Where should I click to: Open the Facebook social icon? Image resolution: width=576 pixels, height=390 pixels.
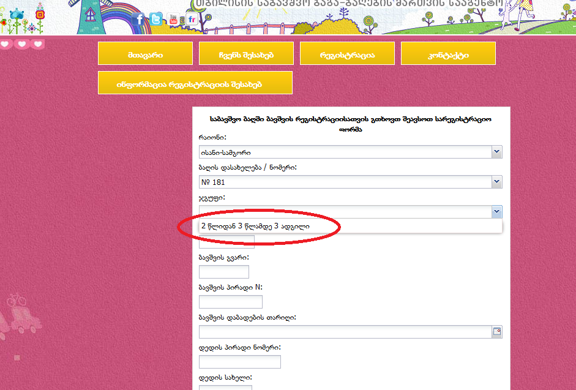(138, 19)
